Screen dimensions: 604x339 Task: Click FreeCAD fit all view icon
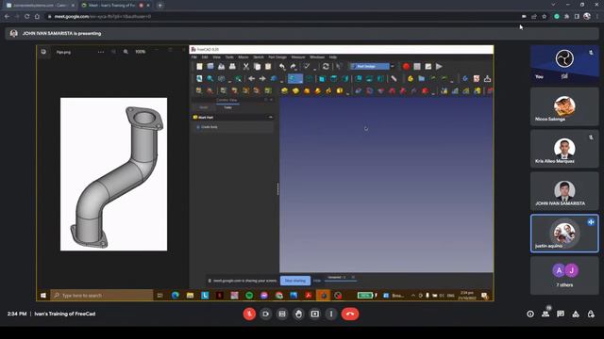coord(199,79)
